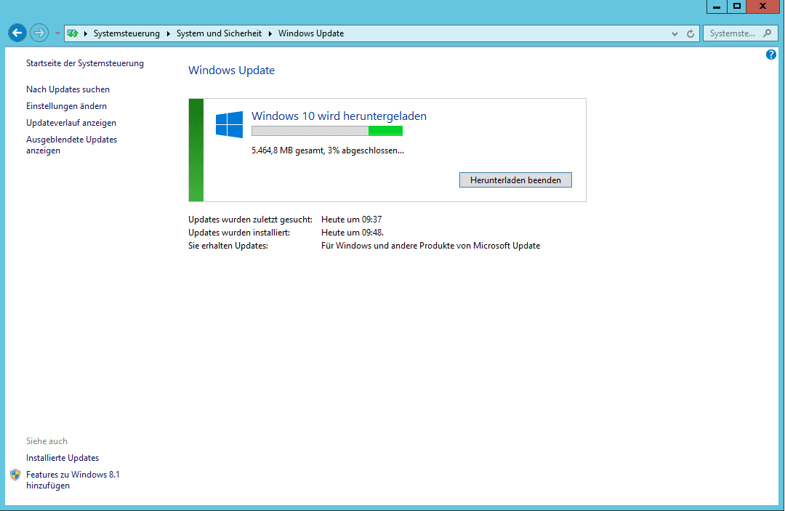785x511 pixels.
Task: Open the recent locations dropdown arrow
Action: click(57, 33)
